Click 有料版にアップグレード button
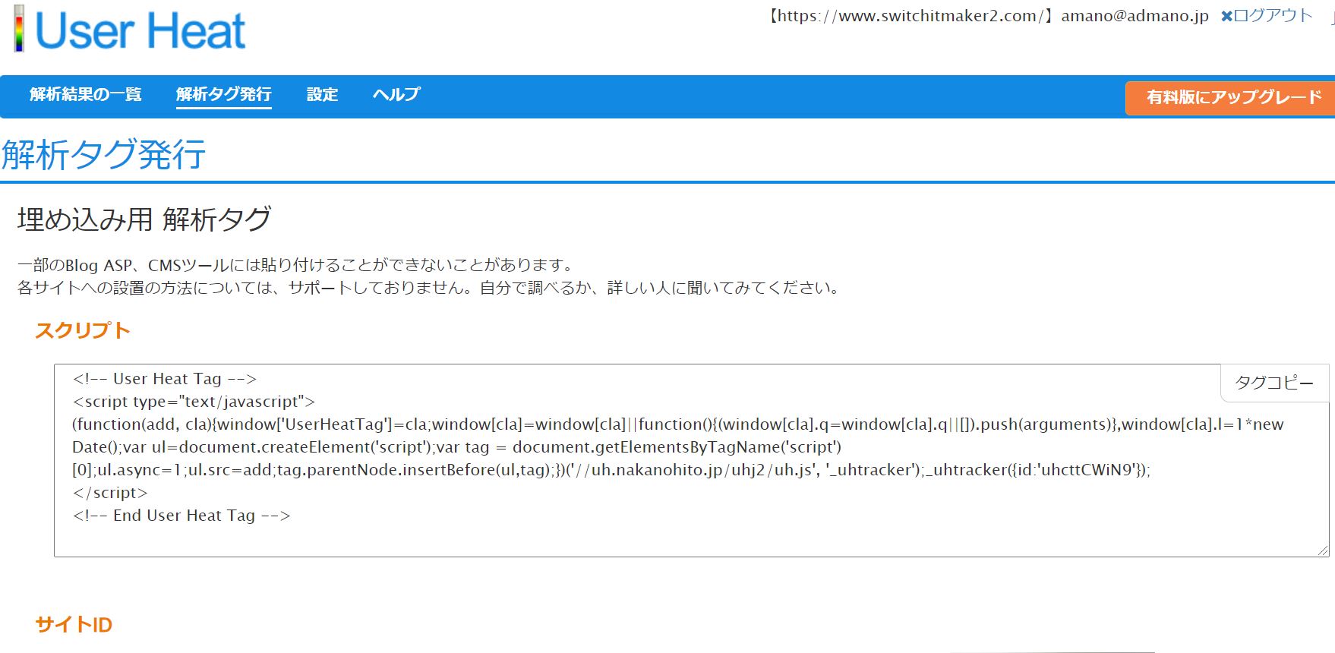Image resolution: width=1335 pixels, height=653 pixels. [x=1230, y=98]
